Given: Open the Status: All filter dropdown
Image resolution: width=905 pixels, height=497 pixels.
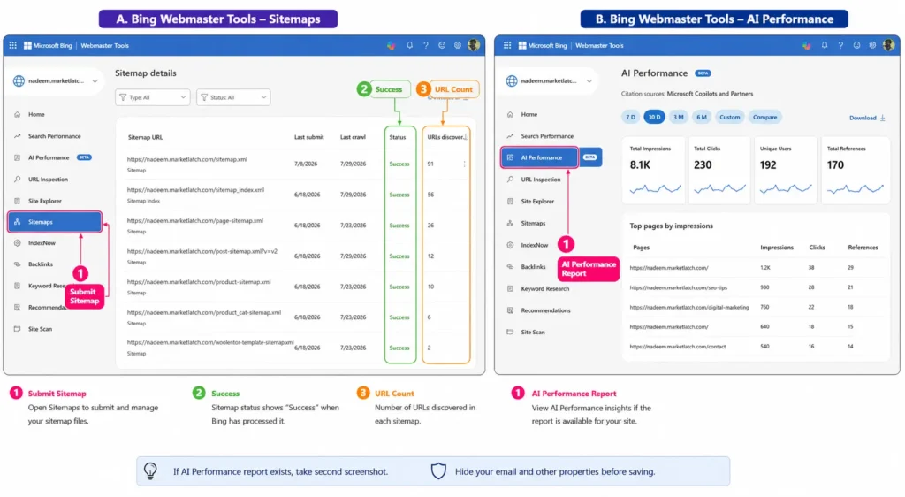Looking at the screenshot, I should tap(233, 97).
